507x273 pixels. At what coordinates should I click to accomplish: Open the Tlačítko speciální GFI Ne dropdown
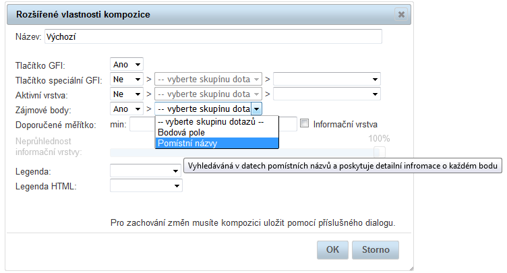127,80
